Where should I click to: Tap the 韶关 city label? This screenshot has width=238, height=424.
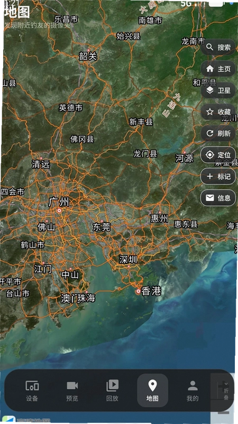coord(88,56)
